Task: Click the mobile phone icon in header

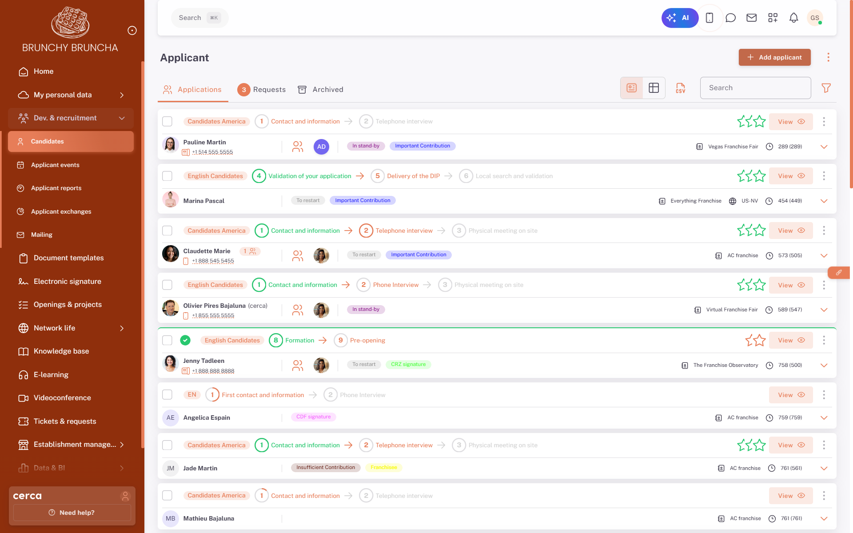Action: (710, 18)
